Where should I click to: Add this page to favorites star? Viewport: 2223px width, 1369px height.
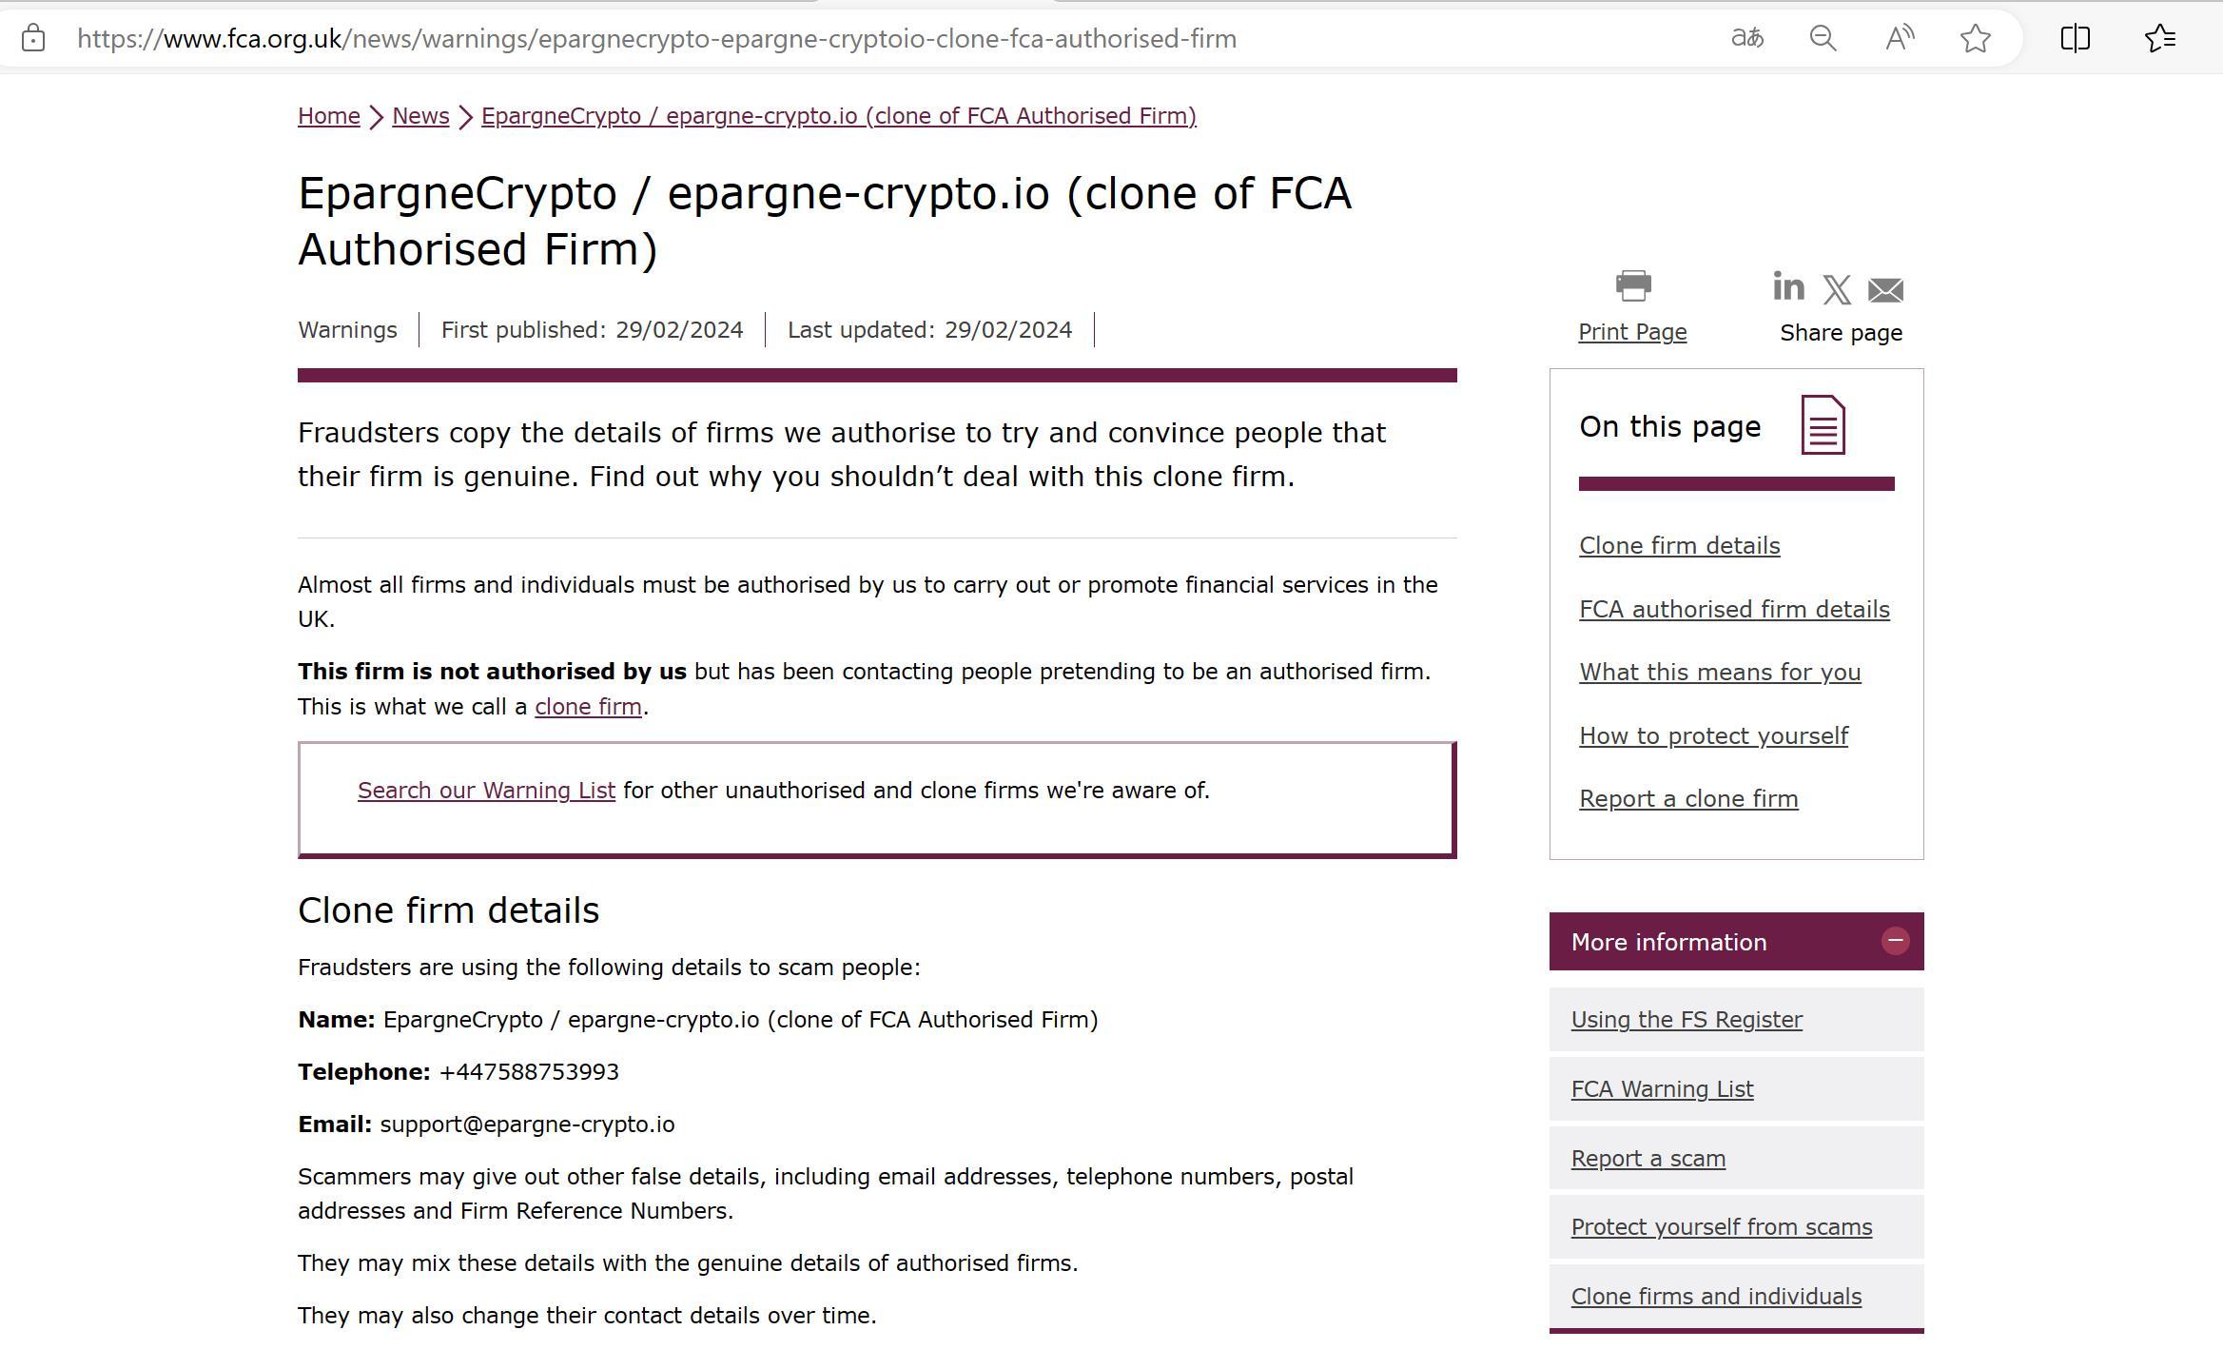click(x=1976, y=38)
